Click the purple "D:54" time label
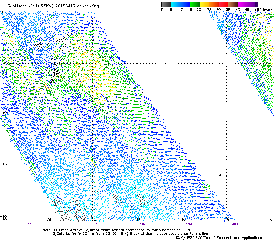Screen dimensions: 274x240 click(234, 224)
